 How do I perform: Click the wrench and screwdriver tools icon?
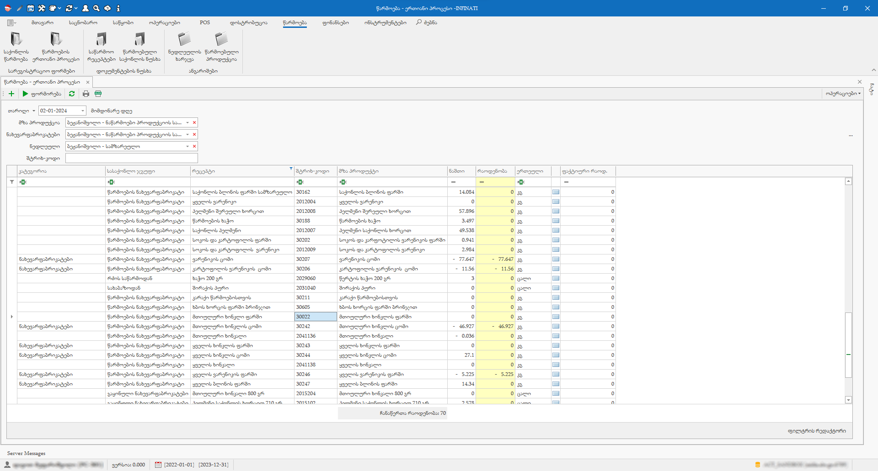click(42, 8)
